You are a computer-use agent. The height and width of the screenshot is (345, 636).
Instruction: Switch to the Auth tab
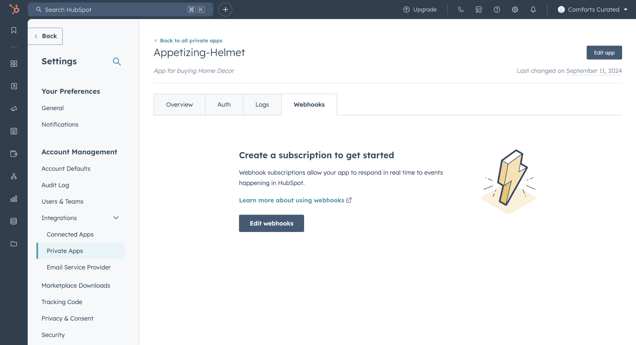click(x=224, y=105)
